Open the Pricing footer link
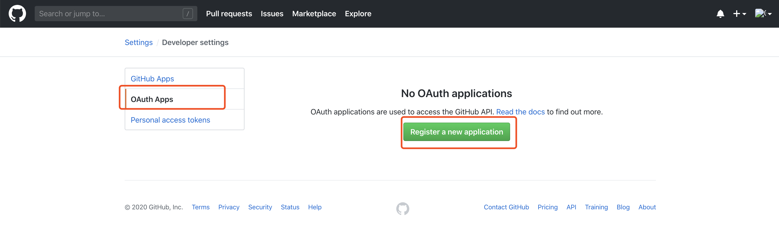This screenshot has width=779, height=237. click(x=547, y=207)
